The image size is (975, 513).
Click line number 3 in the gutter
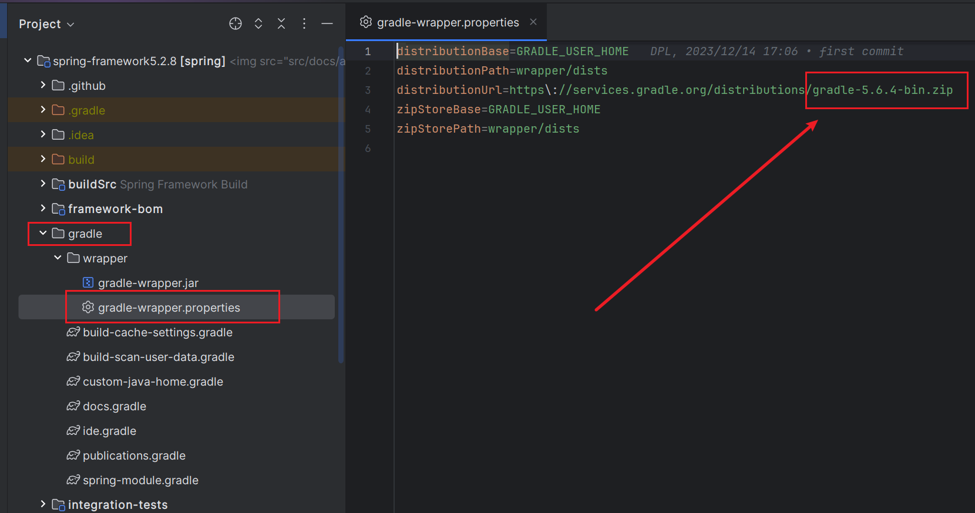pyautogui.click(x=368, y=90)
